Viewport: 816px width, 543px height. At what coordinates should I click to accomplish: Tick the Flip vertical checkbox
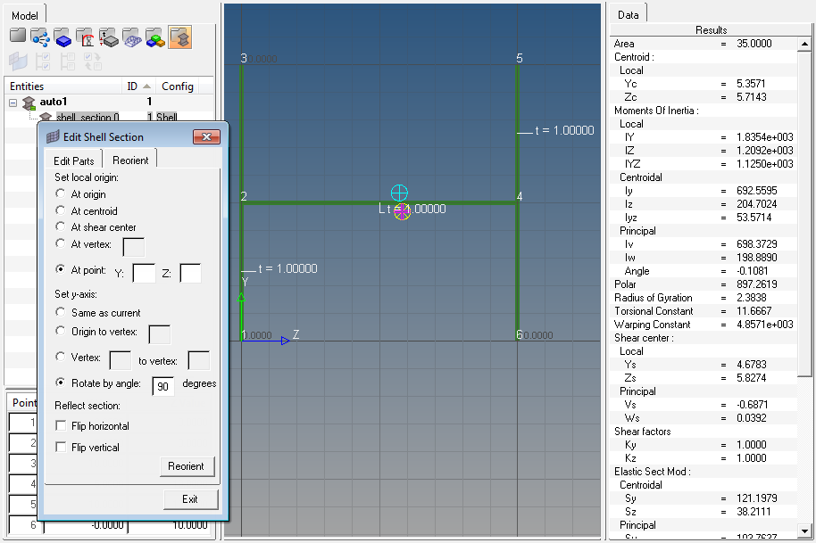pyautogui.click(x=61, y=448)
